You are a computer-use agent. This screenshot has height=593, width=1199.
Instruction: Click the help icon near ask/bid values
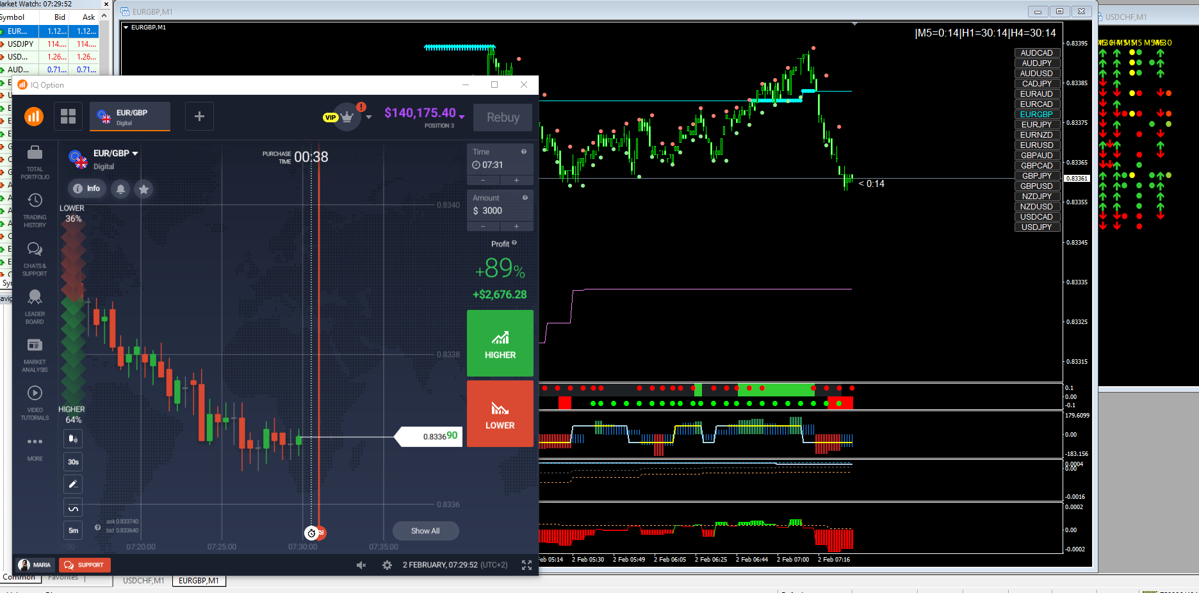coord(97,528)
